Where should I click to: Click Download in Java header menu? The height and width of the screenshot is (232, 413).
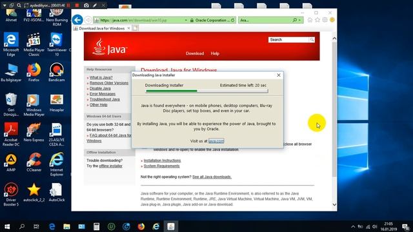[195, 53]
